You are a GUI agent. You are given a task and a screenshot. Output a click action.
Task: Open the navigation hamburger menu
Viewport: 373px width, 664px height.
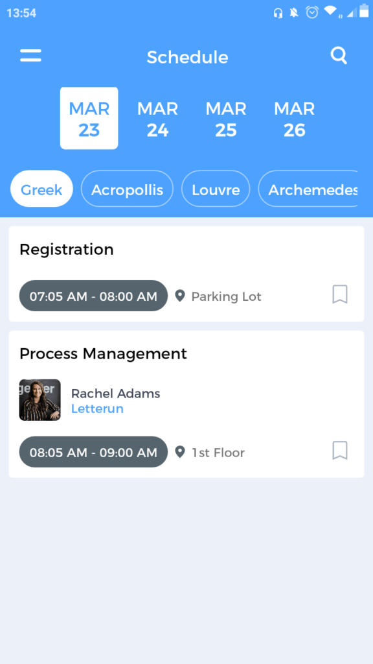pos(30,55)
